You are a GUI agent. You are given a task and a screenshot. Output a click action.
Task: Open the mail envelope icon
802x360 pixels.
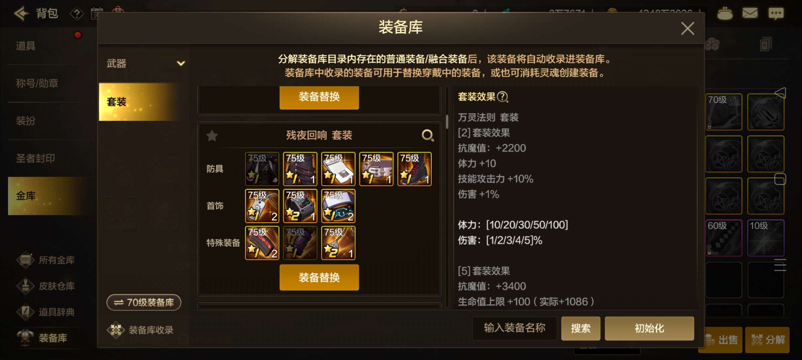pyautogui.click(x=750, y=13)
